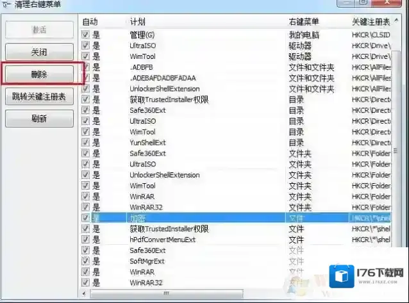Viewport: 409px width, 303px height.
Task: Sort by the 关键注册表 column header
Action: pos(371,22)
